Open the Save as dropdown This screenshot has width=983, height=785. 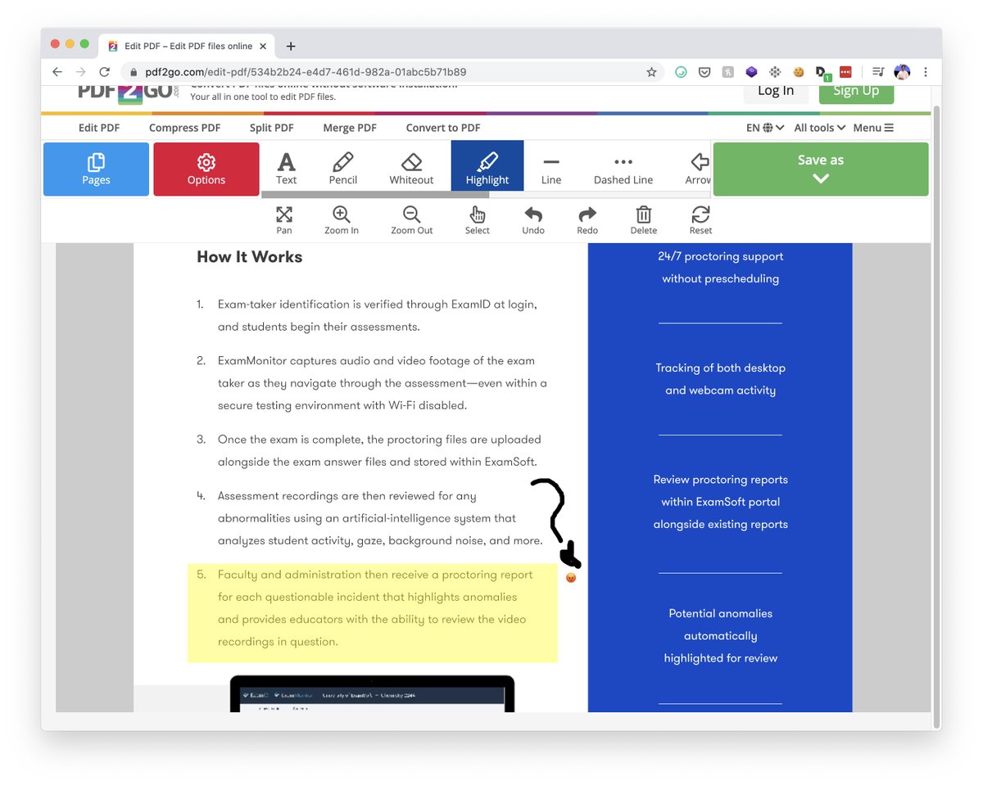pyautogui.click(x=821, y=169)
